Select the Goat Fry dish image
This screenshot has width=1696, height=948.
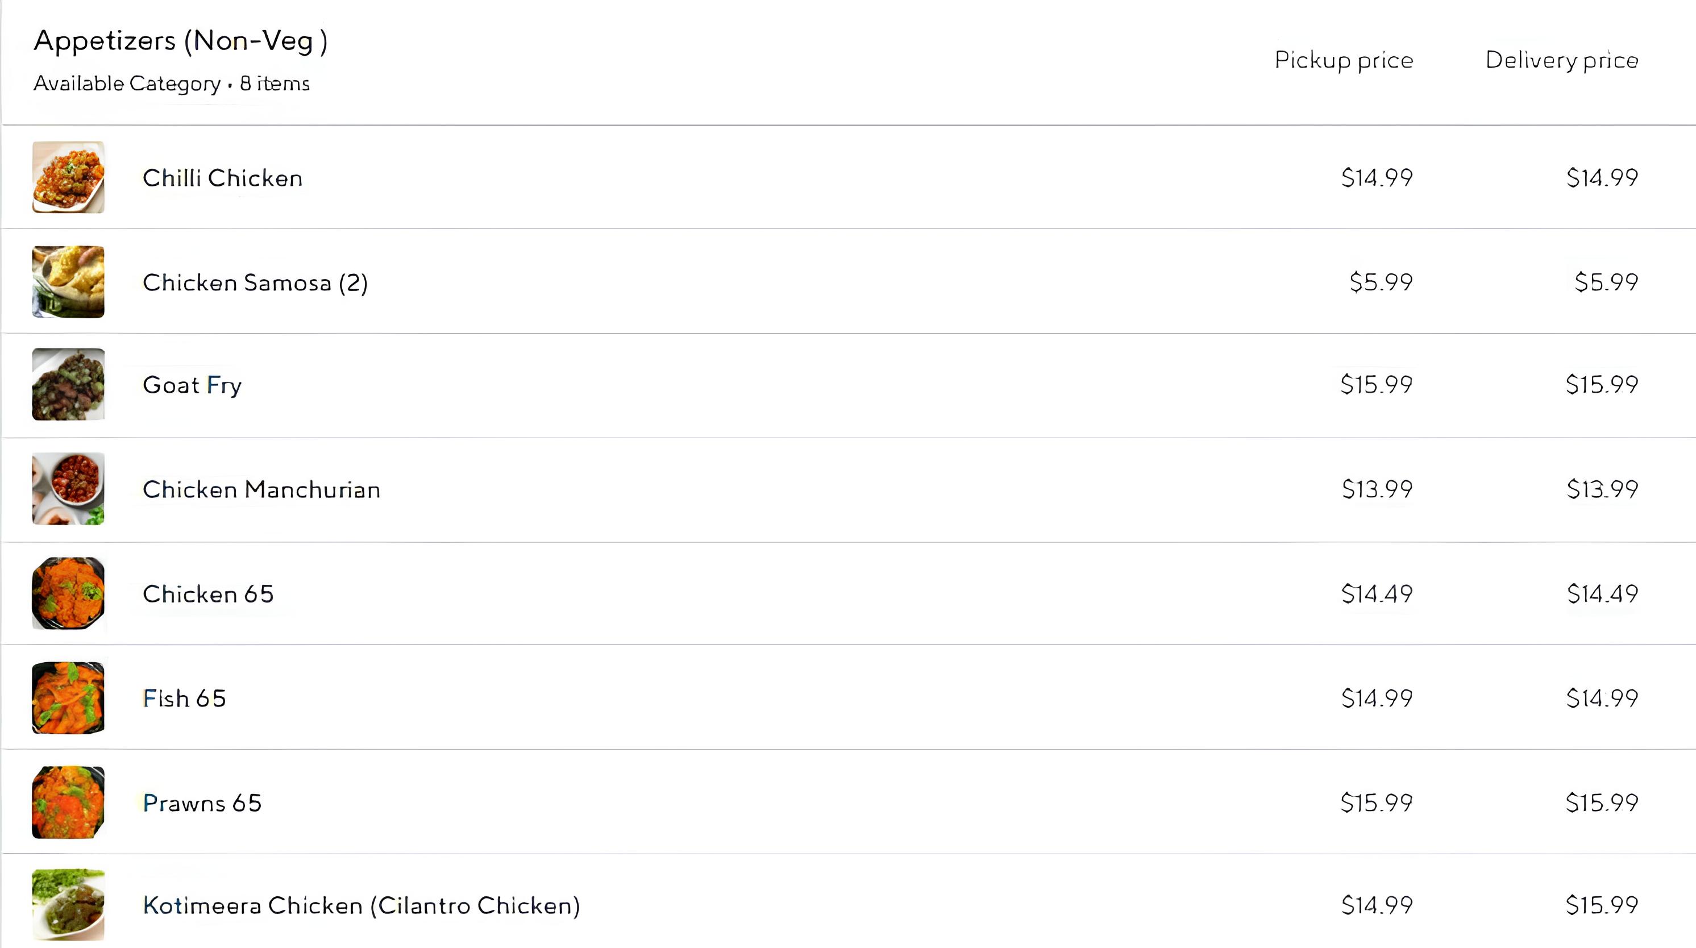[68, 384]
